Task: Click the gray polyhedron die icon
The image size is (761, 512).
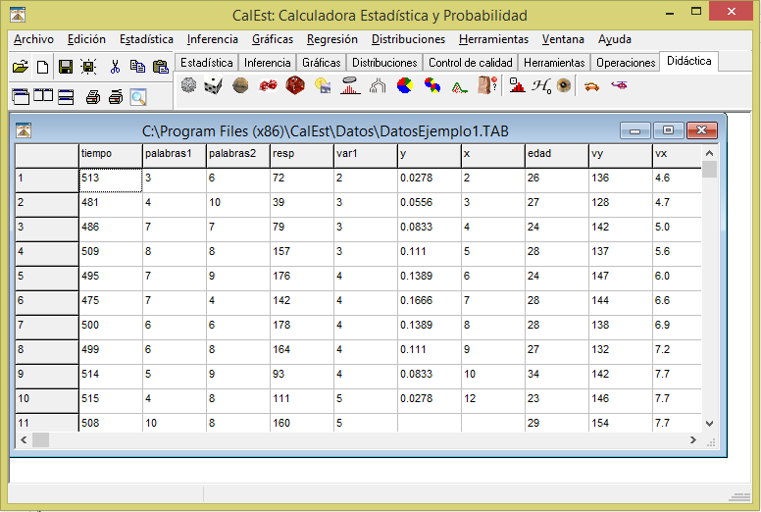Action: tap(189, 85)
